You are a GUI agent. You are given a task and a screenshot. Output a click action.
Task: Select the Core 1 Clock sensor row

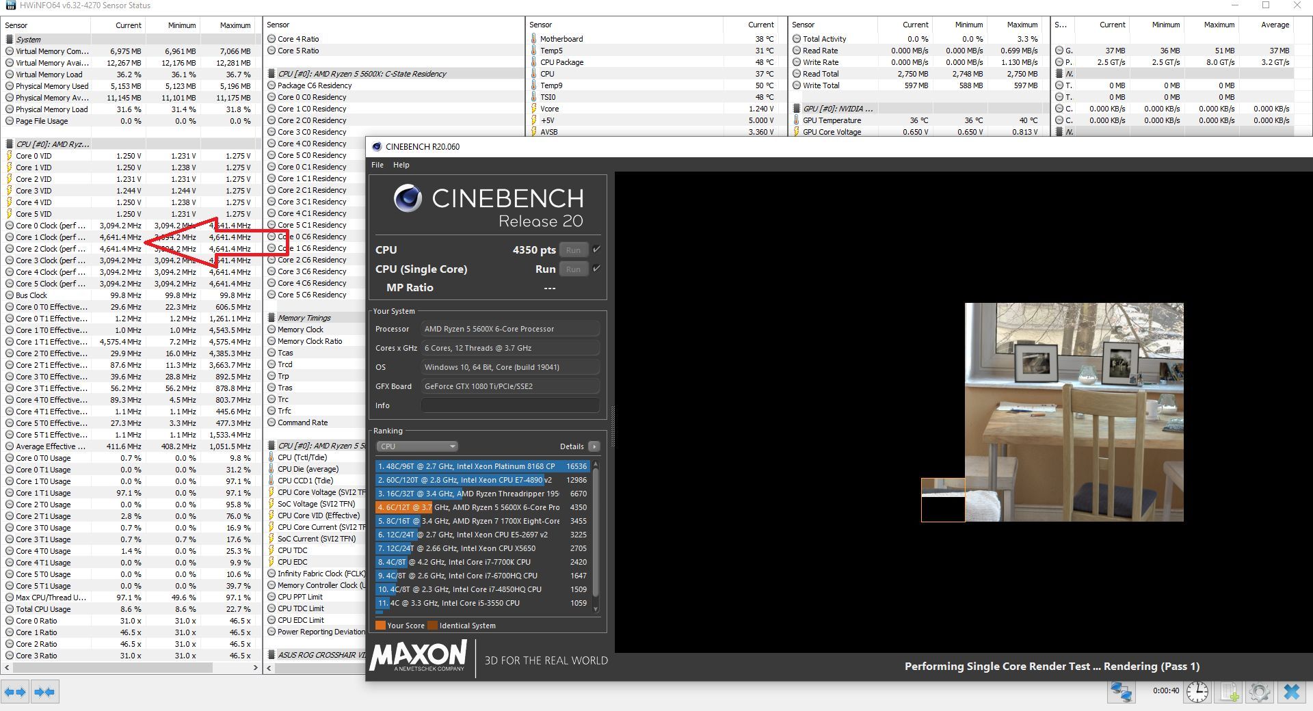[x=130, y=237]
